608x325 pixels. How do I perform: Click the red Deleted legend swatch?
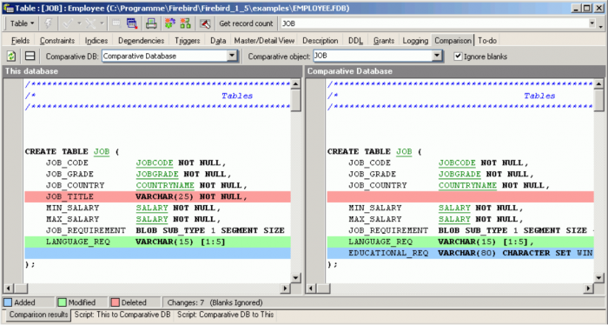tap(116, 302)
